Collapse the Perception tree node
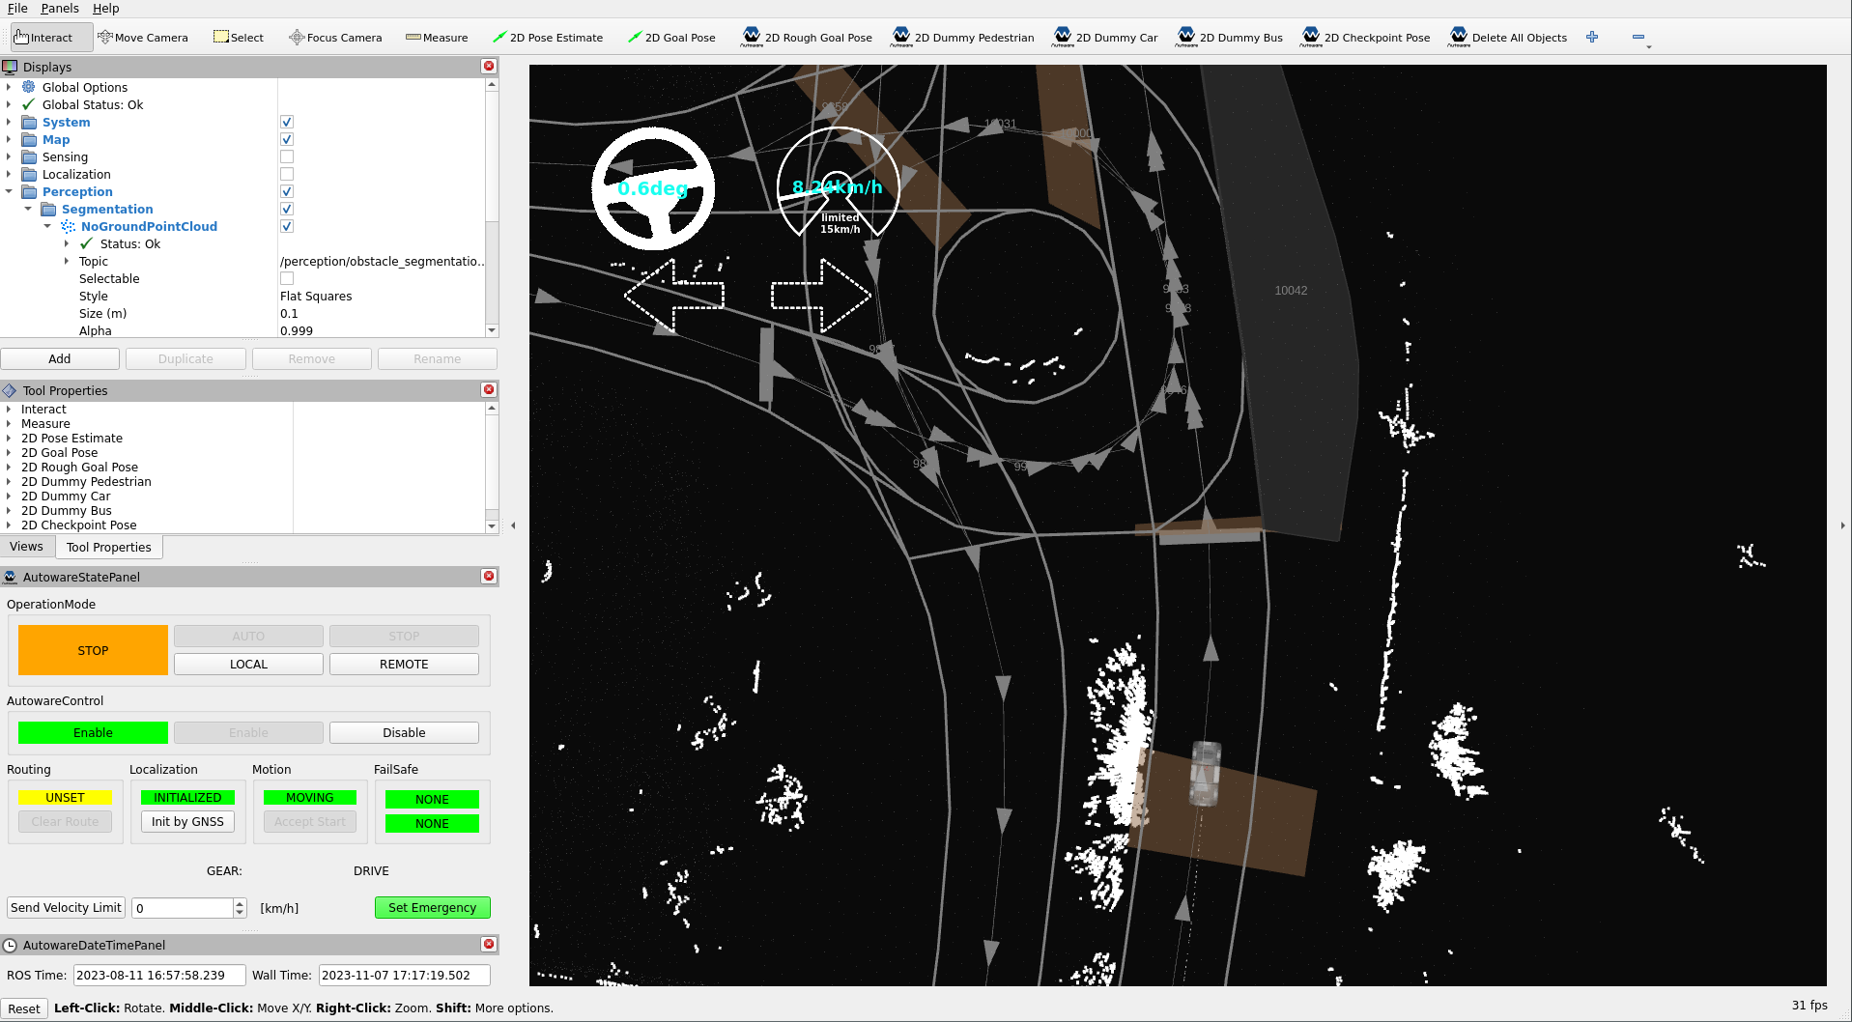The height and width of the screenshot is (1022, 1852). [9, 192]
